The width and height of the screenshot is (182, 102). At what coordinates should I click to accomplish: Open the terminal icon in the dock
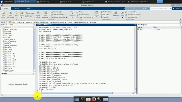83,99
